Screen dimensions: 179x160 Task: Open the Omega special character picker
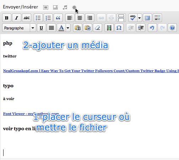pyautogui.click(x=119, y=28)
